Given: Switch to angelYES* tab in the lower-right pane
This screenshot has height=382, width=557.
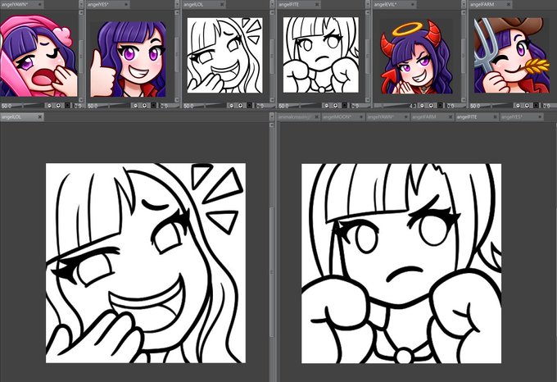Looking at the screenshot, I should coord(522,116).
